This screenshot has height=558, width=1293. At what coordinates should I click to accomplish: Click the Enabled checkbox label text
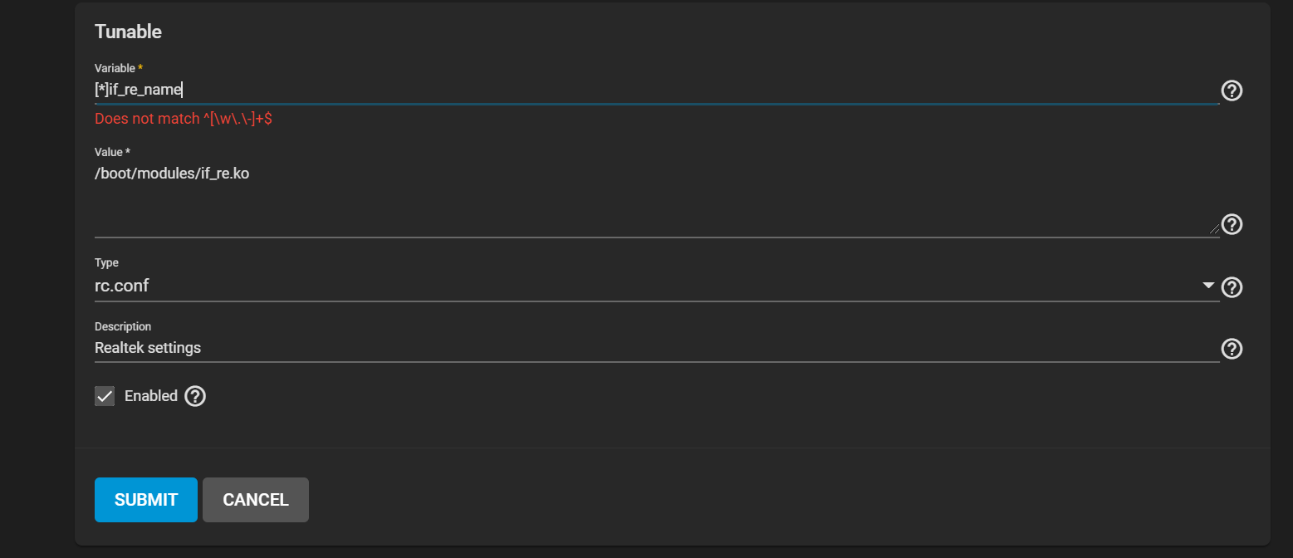click(150, 396)
